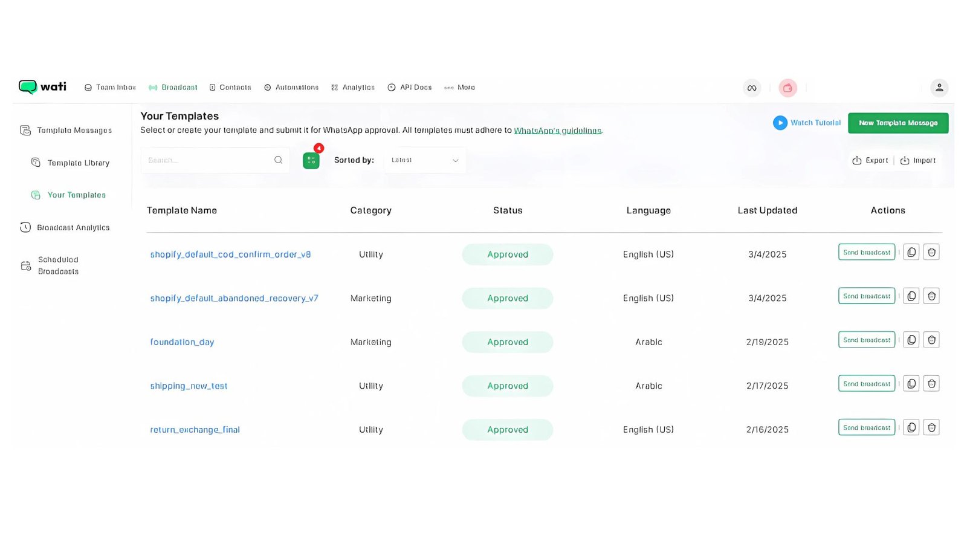This screenshot has height=544, width=967.
Task: Open the user profile avatar icon
Action: (x=939, y=88)
